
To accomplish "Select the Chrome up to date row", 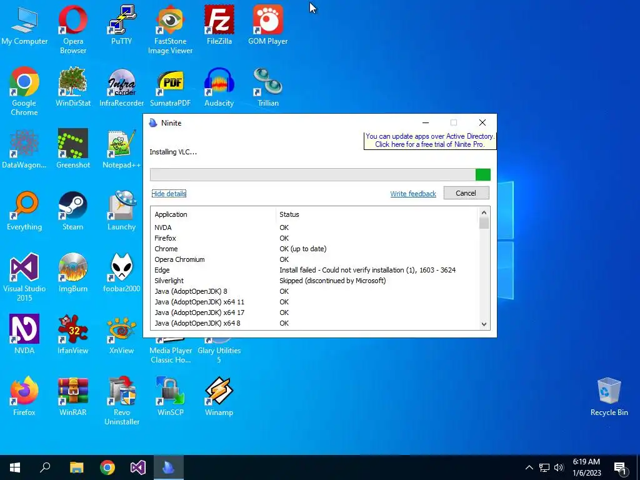I will [314, 249].
